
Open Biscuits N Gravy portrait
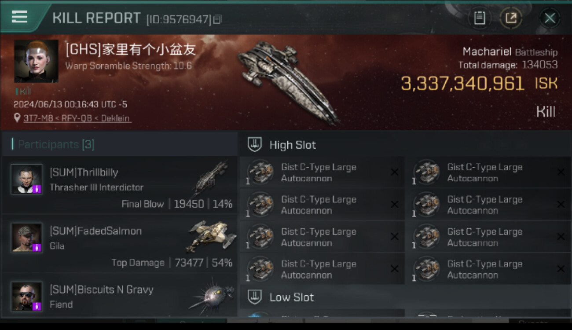(27, 297)
